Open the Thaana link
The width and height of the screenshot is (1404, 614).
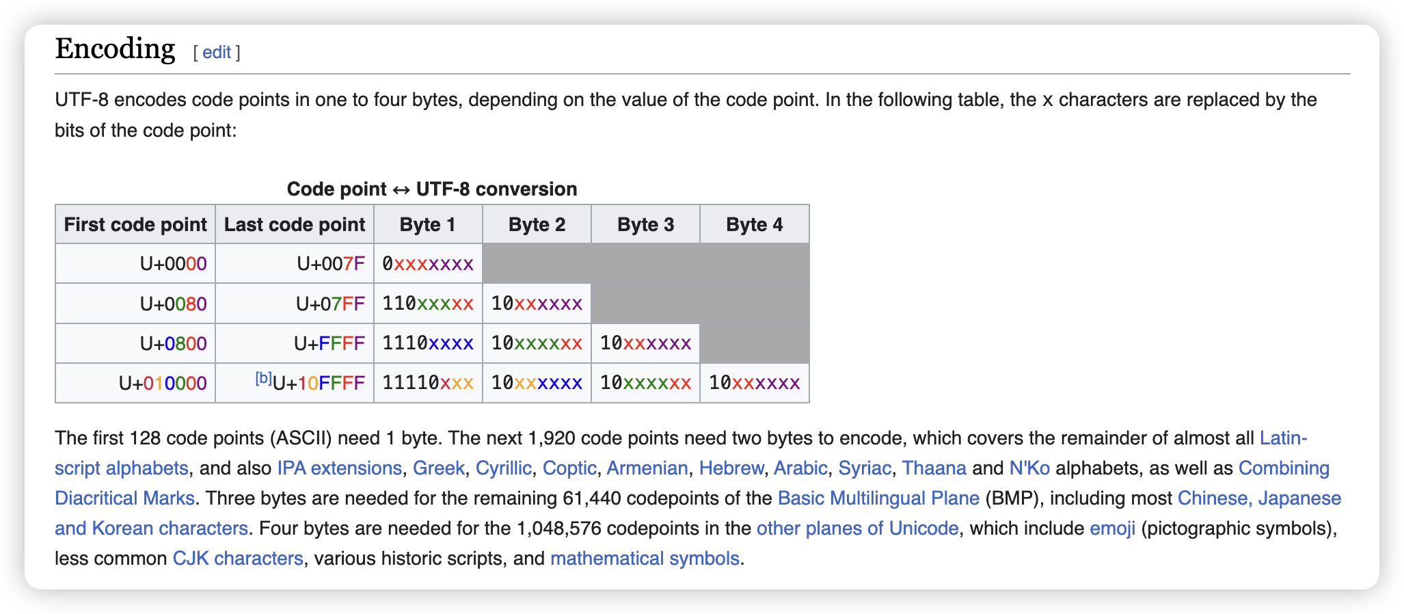point(934,468)
